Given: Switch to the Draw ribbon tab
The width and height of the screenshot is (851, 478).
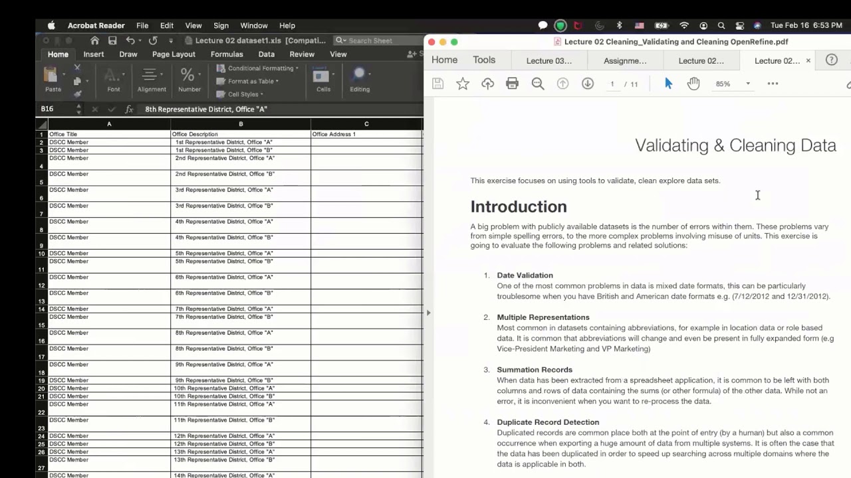Looking at the screenshot, I should click(x=128, y=54).
